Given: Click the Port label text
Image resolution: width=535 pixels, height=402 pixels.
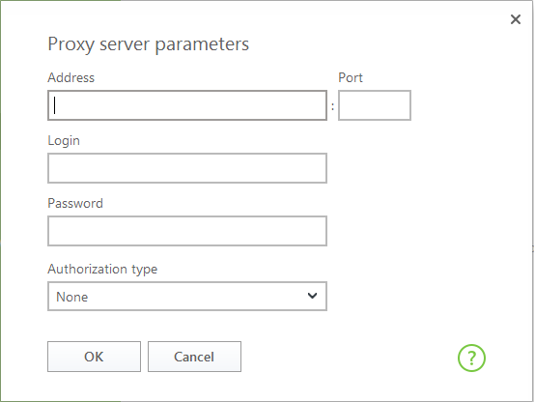Looking at the screenshot, I should click(351, 77).
